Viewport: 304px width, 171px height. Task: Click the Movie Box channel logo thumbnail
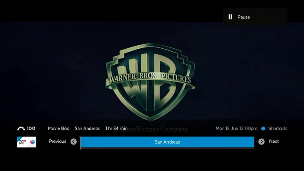pos(26,142)
